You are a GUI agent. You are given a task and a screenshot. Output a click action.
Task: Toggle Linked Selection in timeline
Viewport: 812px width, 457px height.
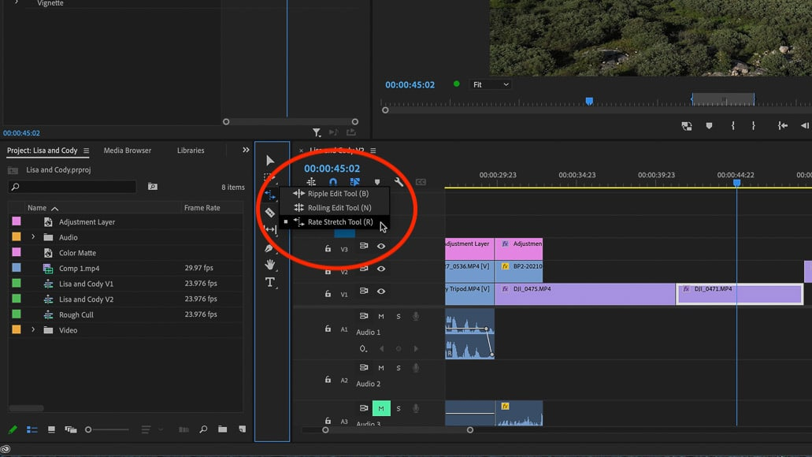354,182
